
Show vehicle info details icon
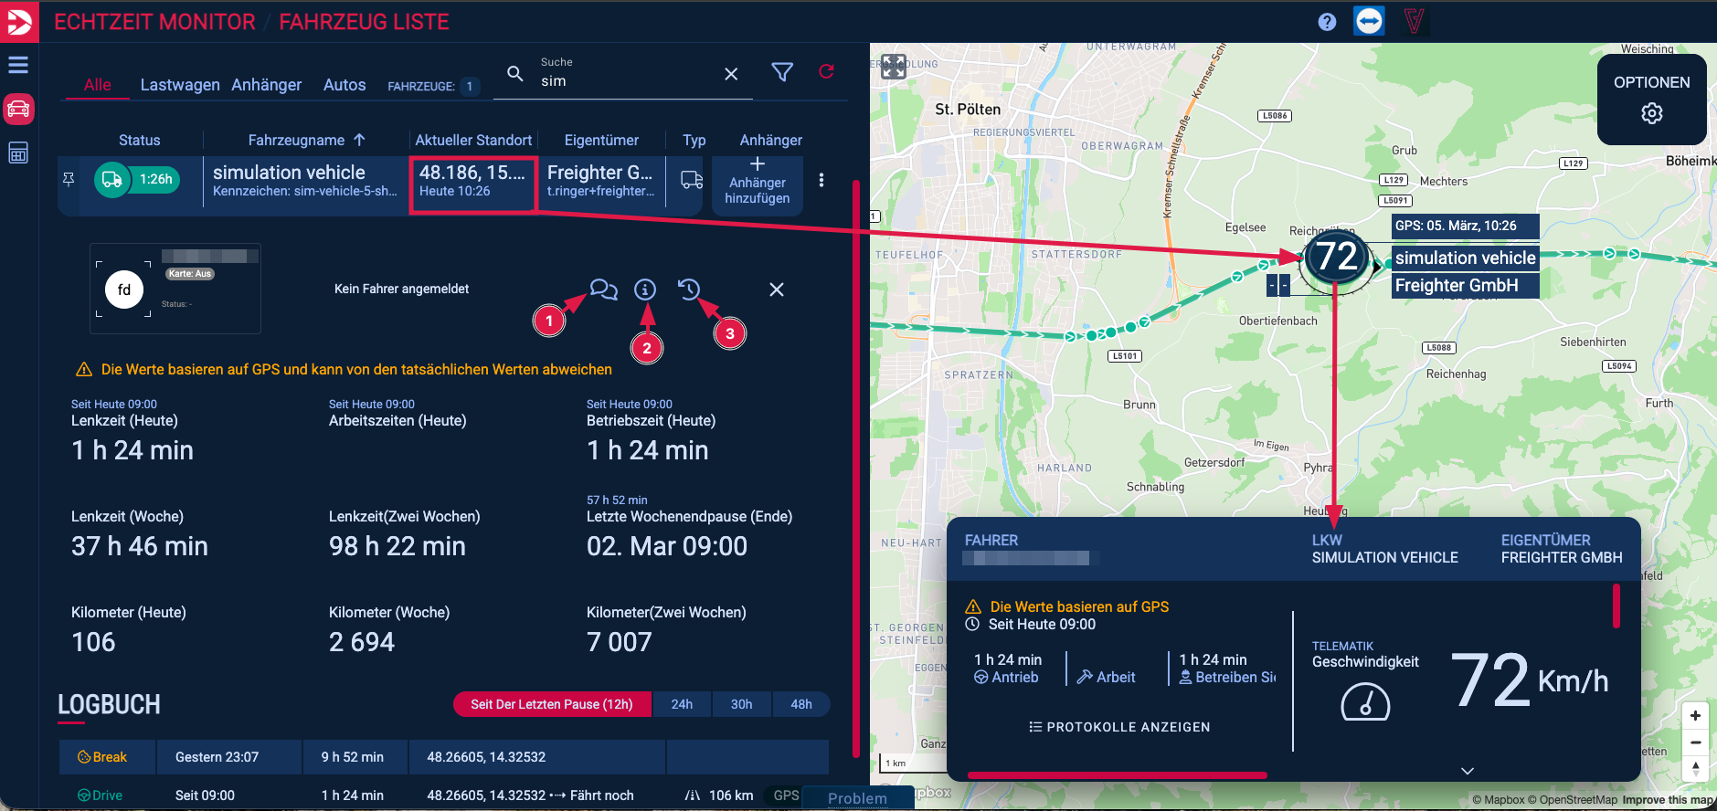click(645, 290)
